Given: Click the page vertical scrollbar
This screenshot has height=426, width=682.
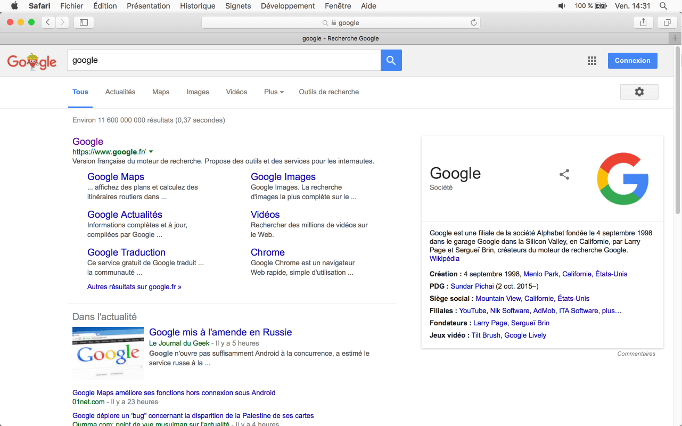Looking at the screenshot, I should point(678,130).
